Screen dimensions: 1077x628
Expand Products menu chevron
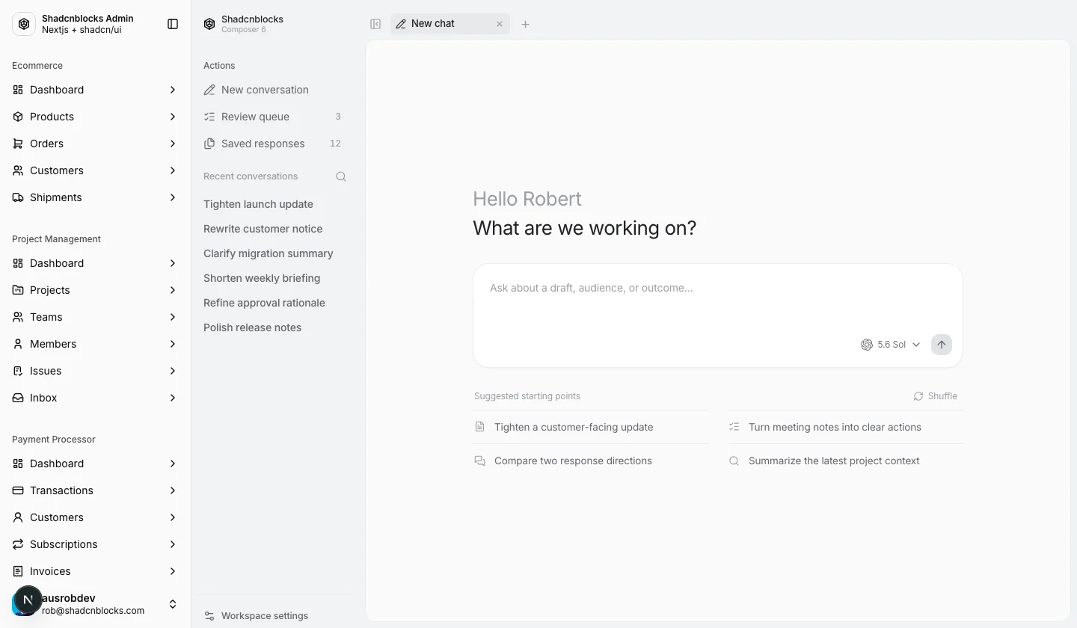coord(173,117)
